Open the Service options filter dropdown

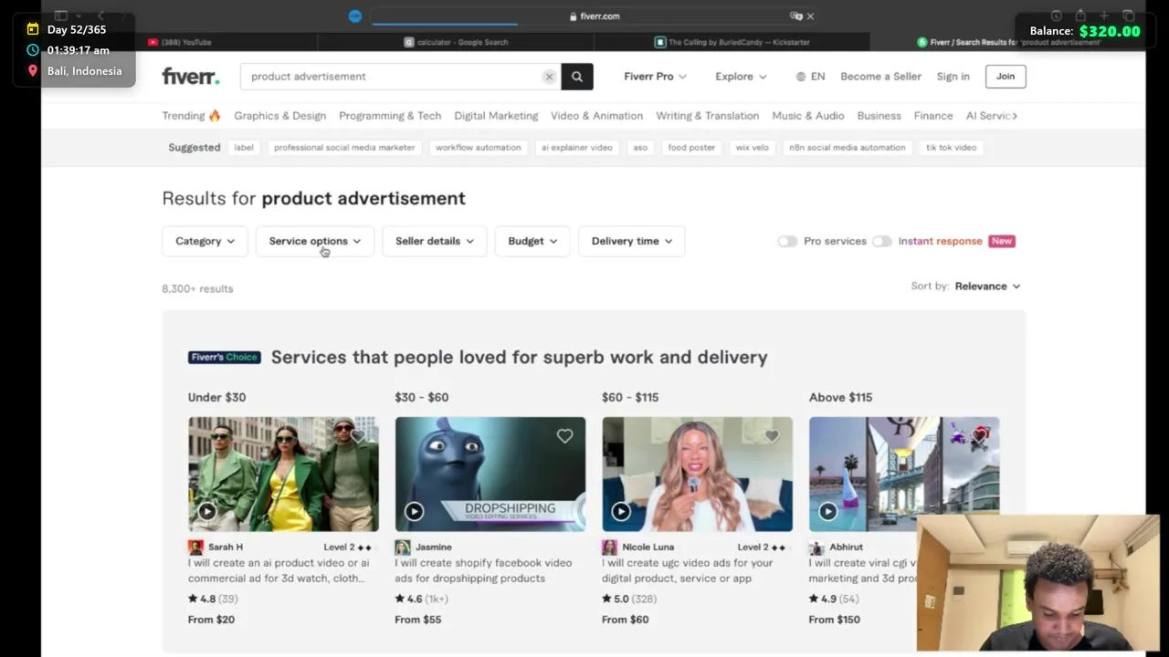tap(315, 241)
